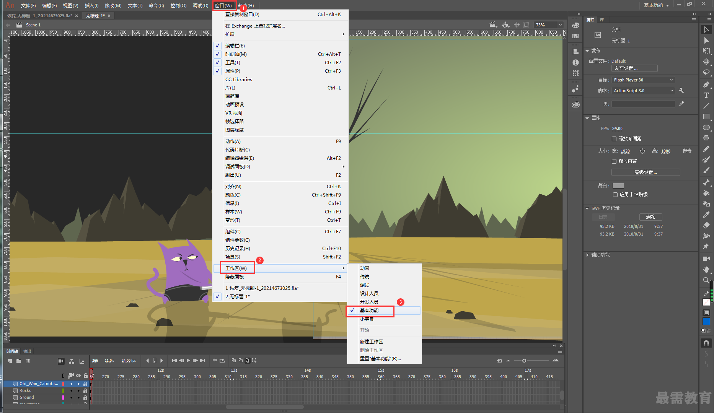Select the Oval tool

706,127
